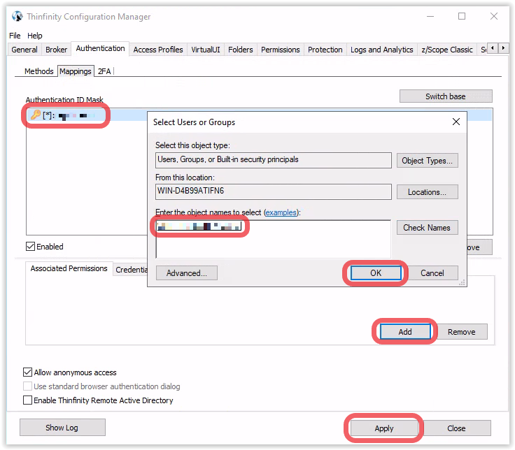This screenshot has height=450, width=515.
Task: Switch to the Broker tab
Action: click(56, 50)
